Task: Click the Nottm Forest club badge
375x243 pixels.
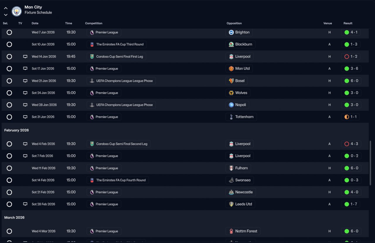Action: (x=231, y=231)
